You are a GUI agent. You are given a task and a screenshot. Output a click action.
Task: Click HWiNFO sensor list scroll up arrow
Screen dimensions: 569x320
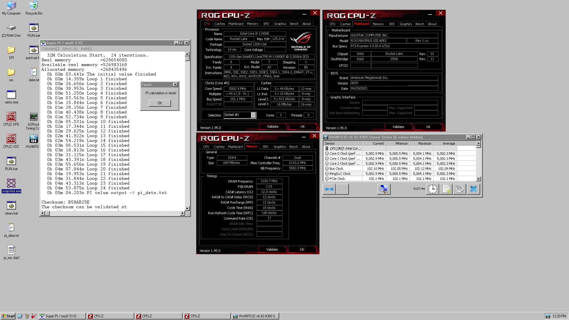[x=478, y=143]
